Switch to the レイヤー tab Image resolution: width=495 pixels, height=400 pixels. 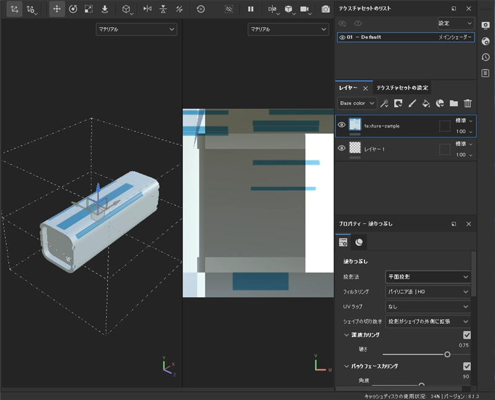point(348,88)
